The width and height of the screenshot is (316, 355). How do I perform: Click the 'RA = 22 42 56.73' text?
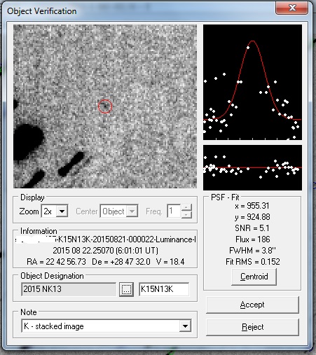(56, 262)
